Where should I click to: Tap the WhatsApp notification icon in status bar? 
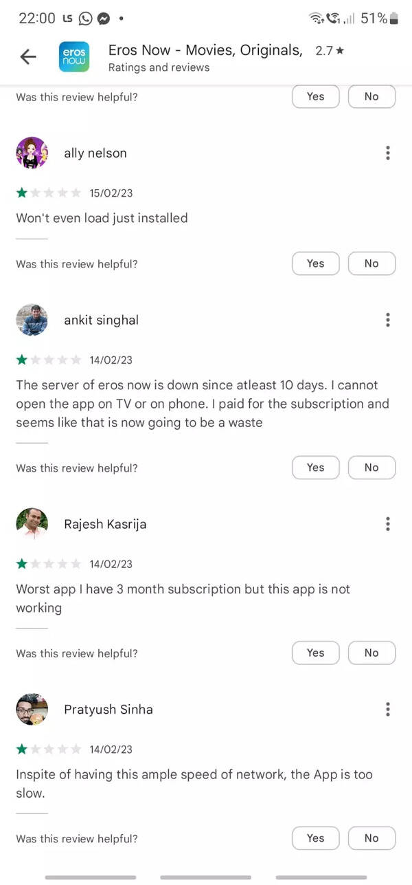pos(85,19)
